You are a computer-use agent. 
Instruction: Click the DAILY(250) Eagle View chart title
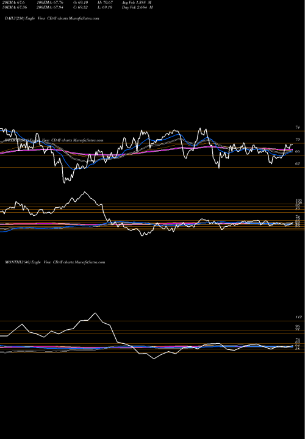(52, 18)
